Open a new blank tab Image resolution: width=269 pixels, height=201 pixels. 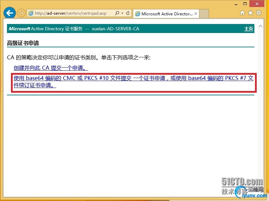(204, 14)
